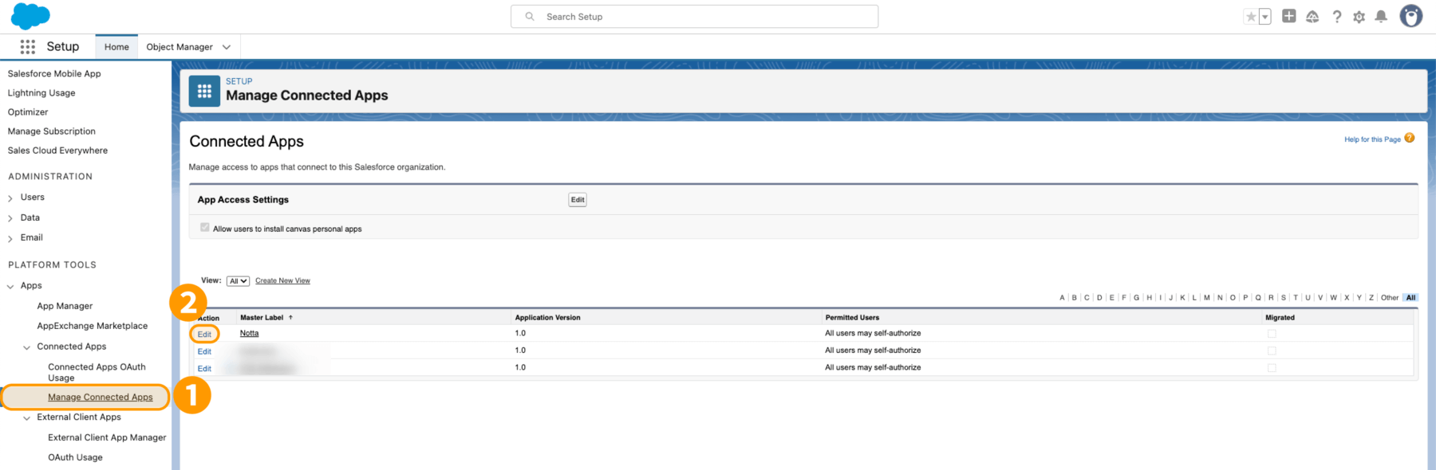1436x470 pixels.
Task: Open the Setup gear icon
Action: [1359, 17]
